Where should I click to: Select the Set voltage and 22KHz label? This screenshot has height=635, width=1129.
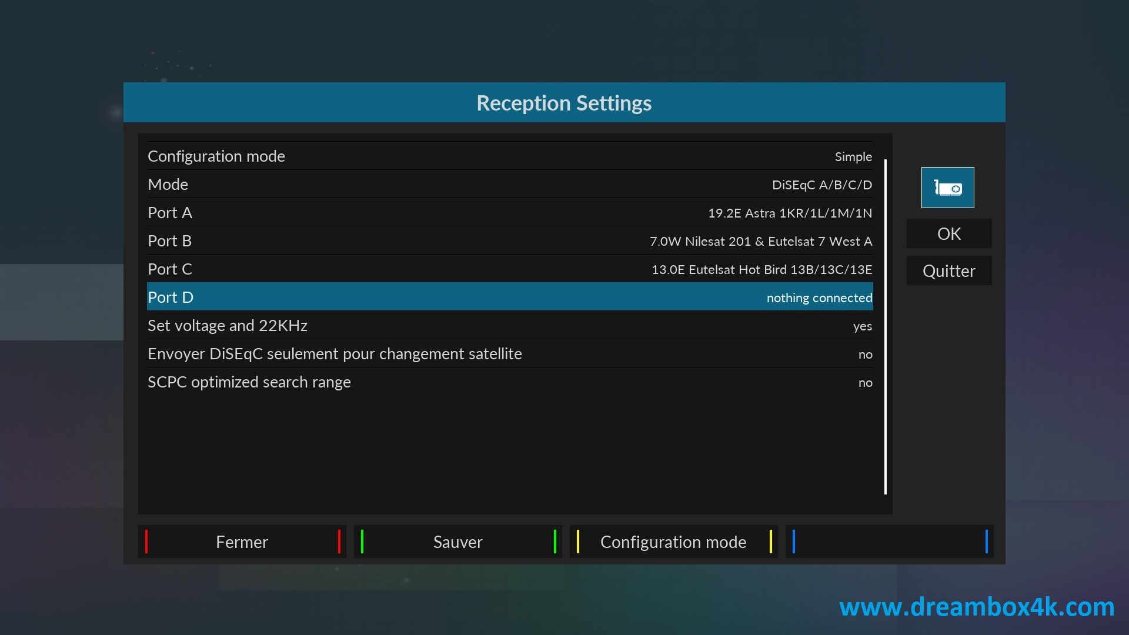coord(227,325)
